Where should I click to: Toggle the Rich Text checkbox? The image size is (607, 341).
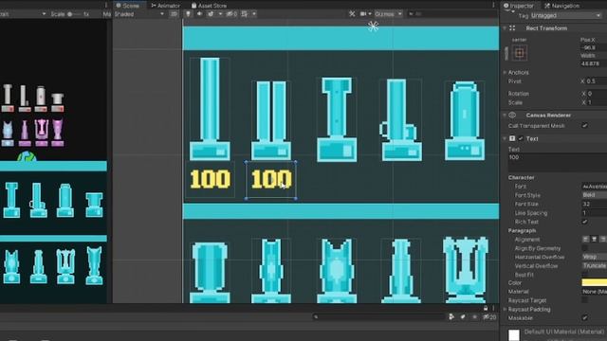pyautogui.click(x=584, y=222)
